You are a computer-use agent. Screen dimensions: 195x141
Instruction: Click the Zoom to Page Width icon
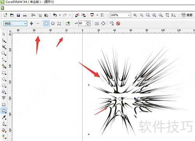click(x=167, y=15)
